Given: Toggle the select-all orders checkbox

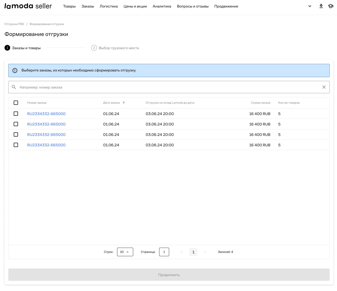Looking at the screenshot, I should coord(16,103).
